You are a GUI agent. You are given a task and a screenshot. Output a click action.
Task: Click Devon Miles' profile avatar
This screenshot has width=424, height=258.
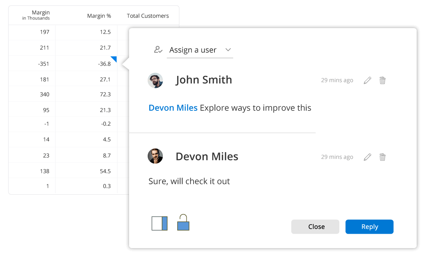[x=155, y=156]
